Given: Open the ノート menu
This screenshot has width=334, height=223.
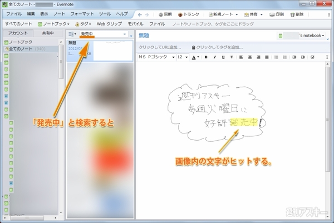Looking at the screenshot, I should coord(59,14).
